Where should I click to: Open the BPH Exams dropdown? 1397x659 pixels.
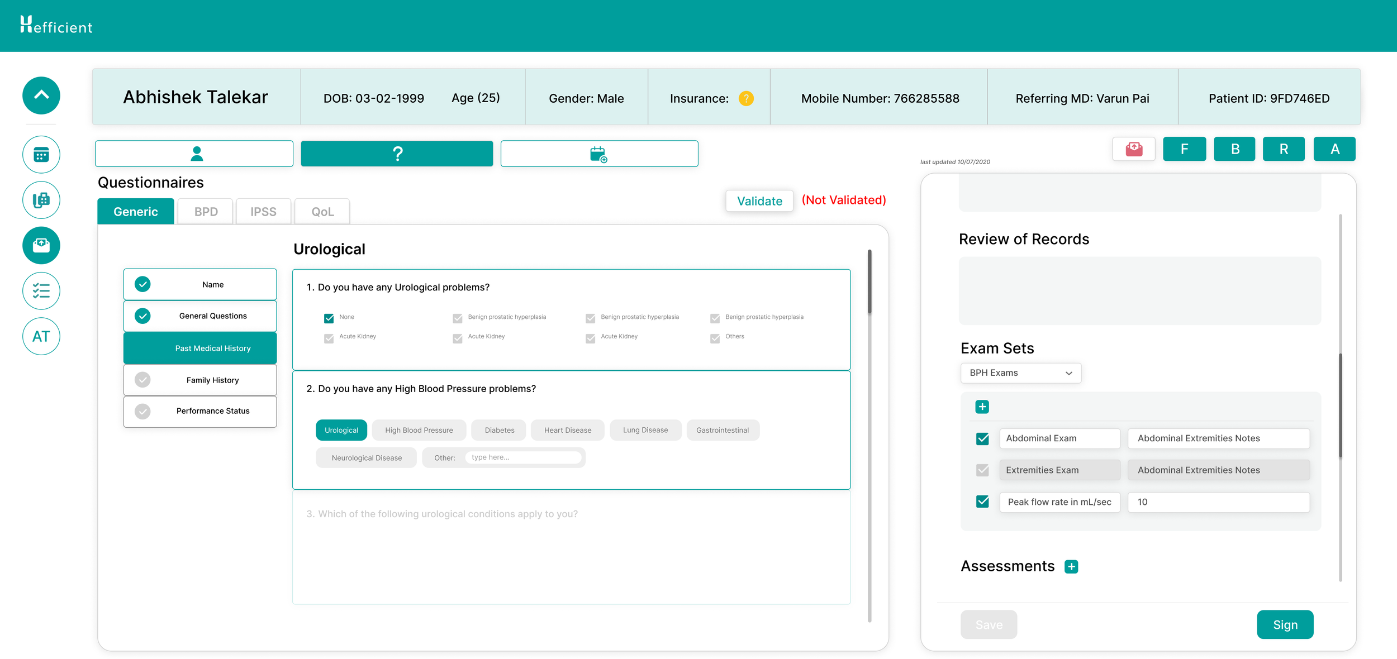pos(1020,373)
